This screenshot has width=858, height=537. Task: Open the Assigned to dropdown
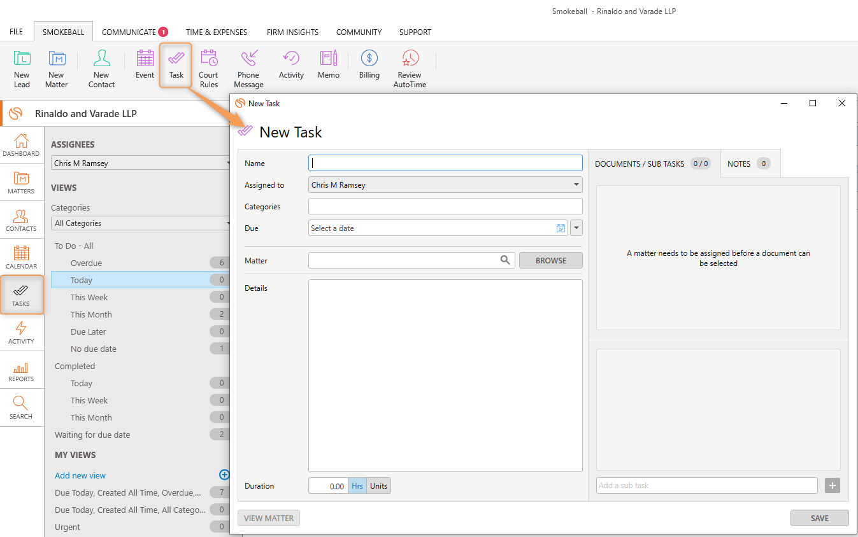[445, 185]
